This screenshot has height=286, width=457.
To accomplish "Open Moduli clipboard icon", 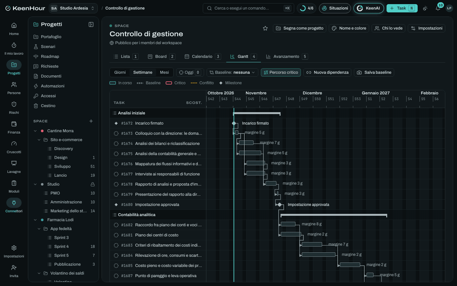I will click(14, 183).
